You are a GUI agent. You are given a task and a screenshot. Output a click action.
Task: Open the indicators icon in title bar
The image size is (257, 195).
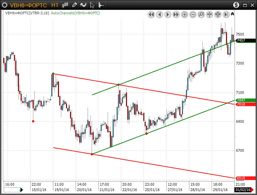[x=83, y=5]
